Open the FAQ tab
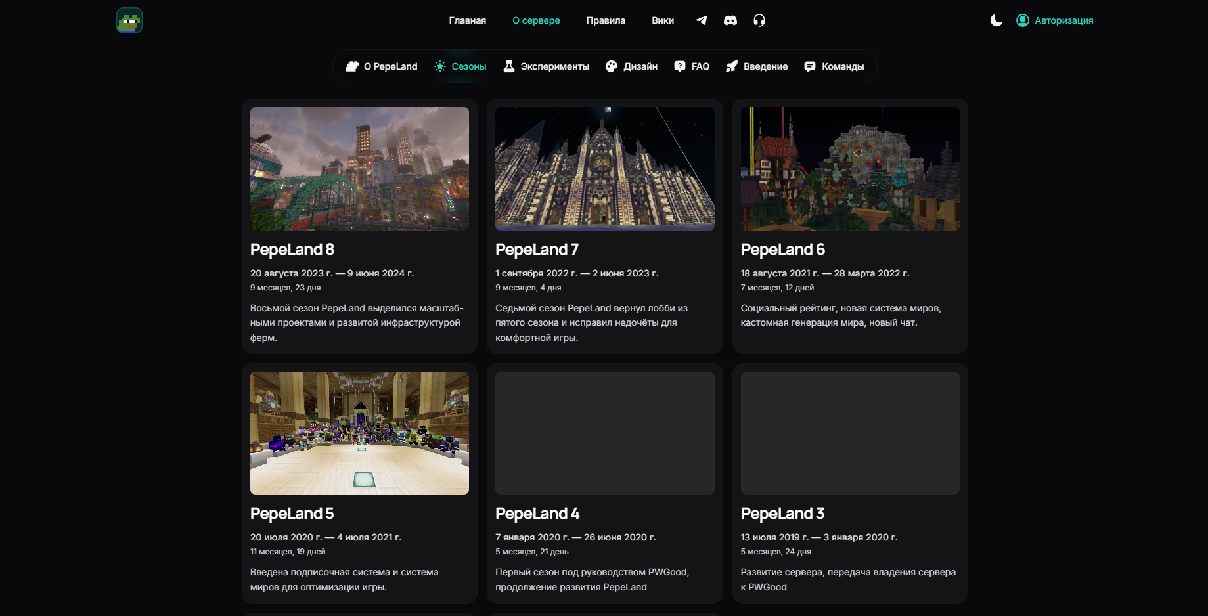The width and height of the screenshot is (1208, 616). [x=700, y=66]
